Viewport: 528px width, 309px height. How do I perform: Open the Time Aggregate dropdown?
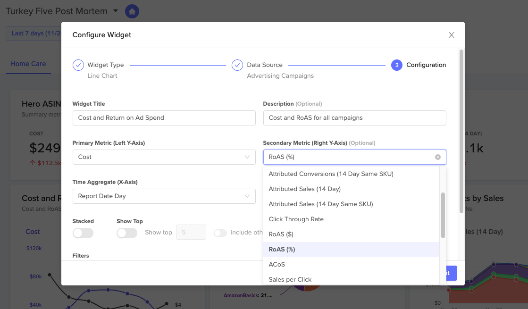click(x=164, y=196)
